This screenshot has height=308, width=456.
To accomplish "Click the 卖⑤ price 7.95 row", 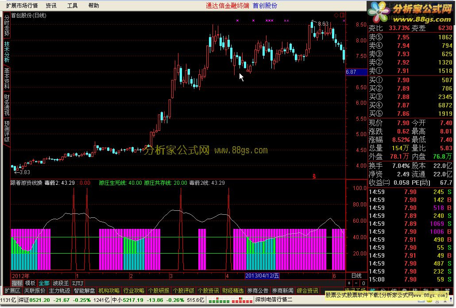I will pos(410,37).
